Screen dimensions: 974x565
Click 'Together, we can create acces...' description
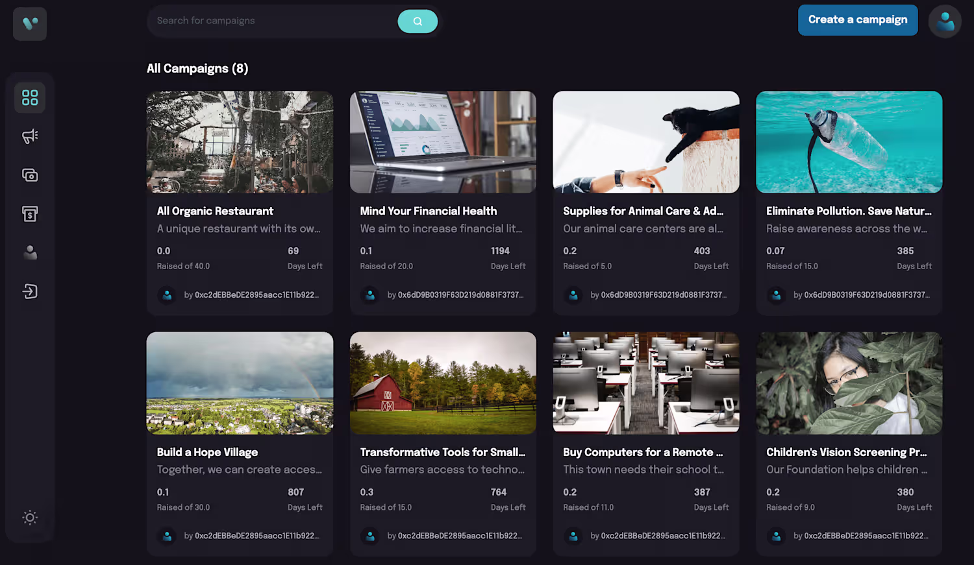pyautogui.click(x=240, y=470)
